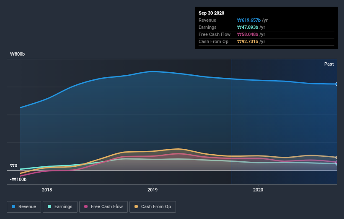This screenshot has height=219, width=344.
Task: Toggle the Free Cash Flow legend button
Action: point(103,207)
